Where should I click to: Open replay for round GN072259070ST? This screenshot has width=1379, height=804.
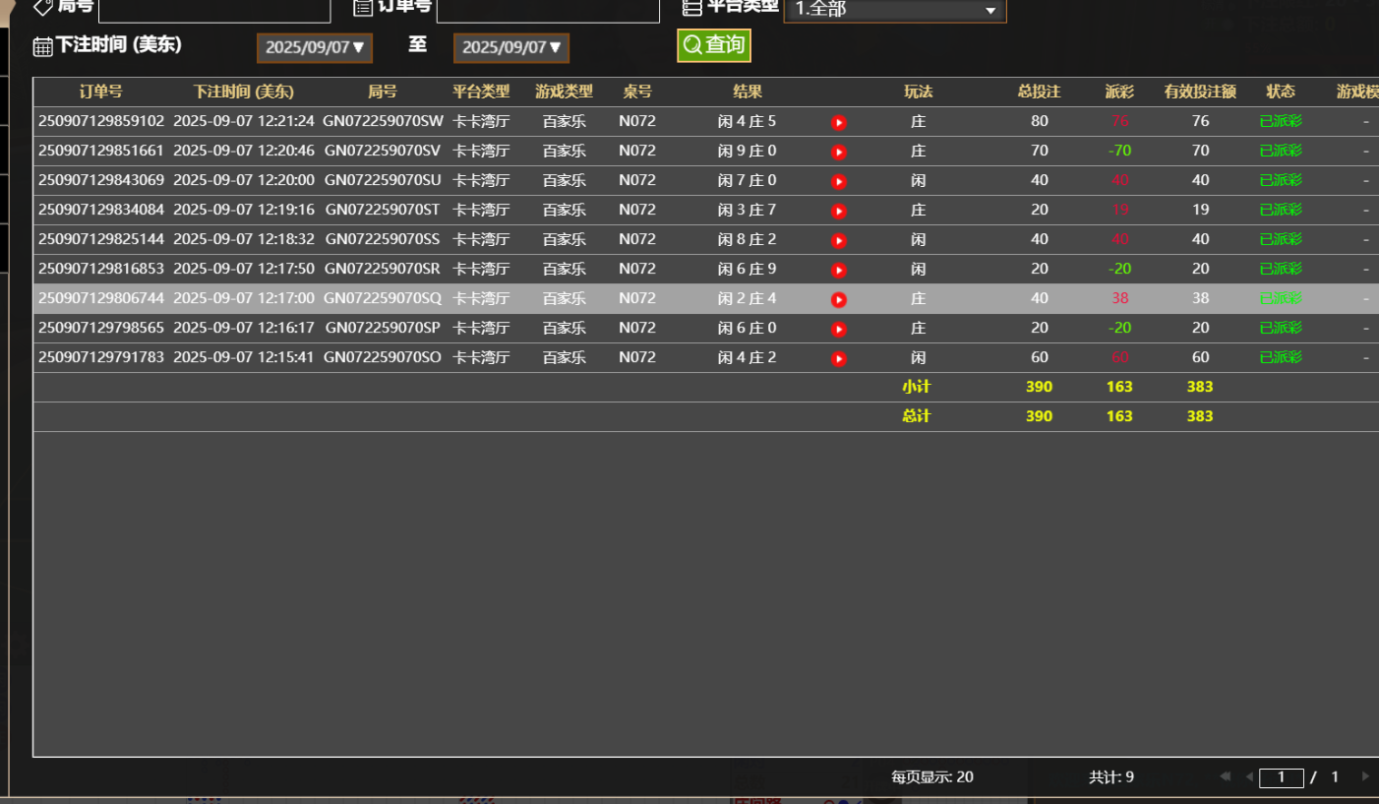tap(838, 212)
